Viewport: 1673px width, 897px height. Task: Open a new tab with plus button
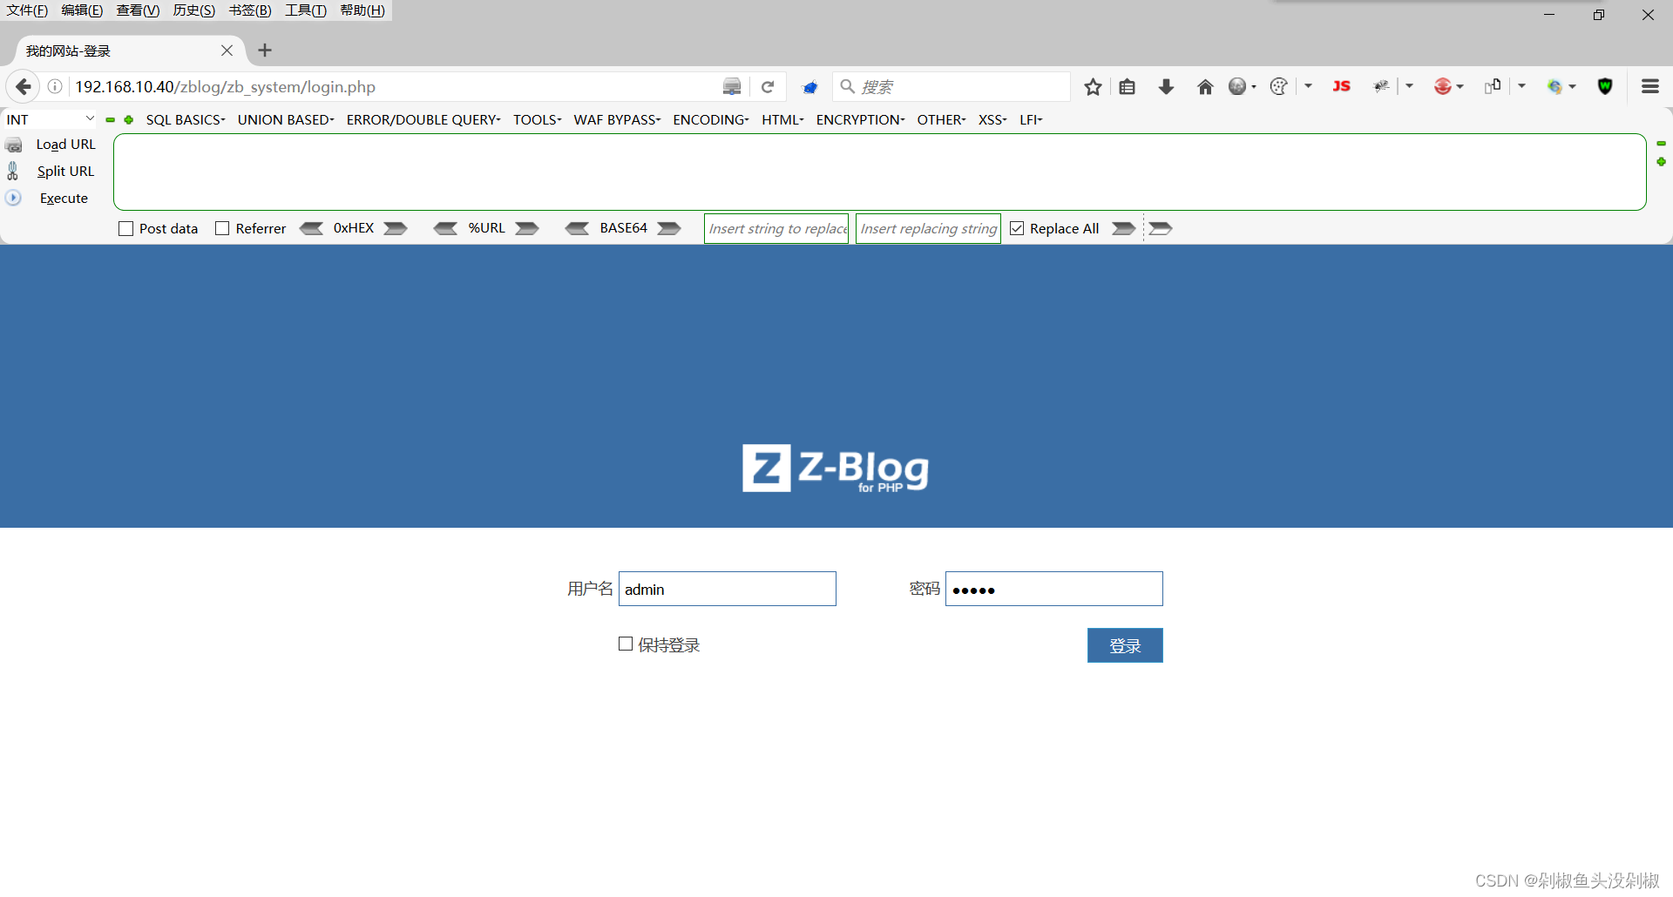(x=265, y=51)
